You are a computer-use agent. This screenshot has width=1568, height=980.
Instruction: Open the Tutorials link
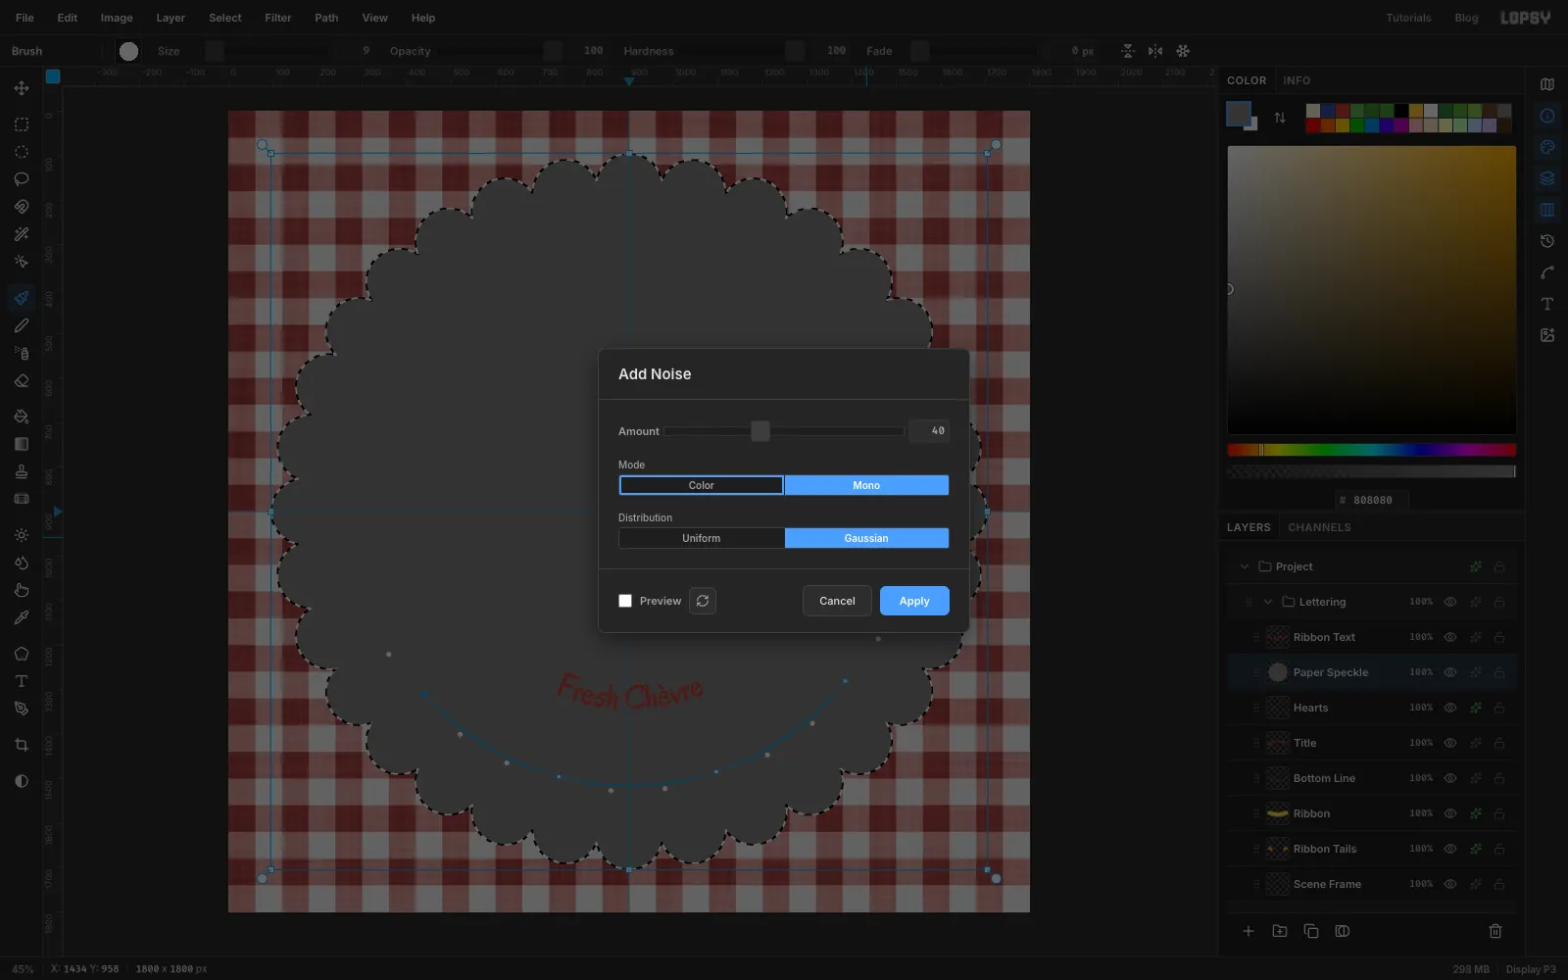[1408, 18]
